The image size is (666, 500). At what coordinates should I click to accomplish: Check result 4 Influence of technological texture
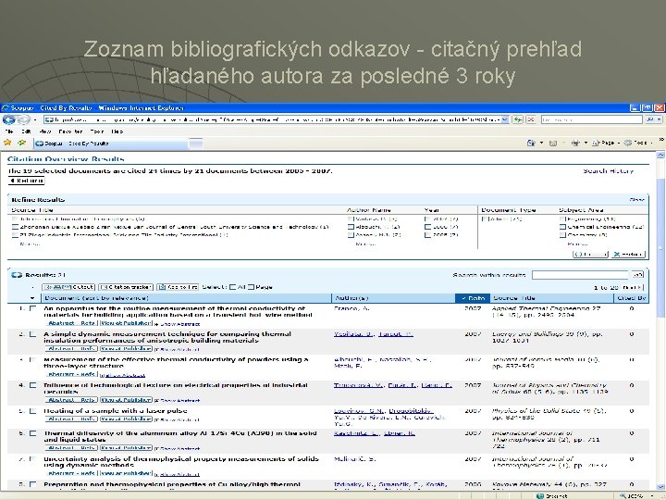pos(33,385)
